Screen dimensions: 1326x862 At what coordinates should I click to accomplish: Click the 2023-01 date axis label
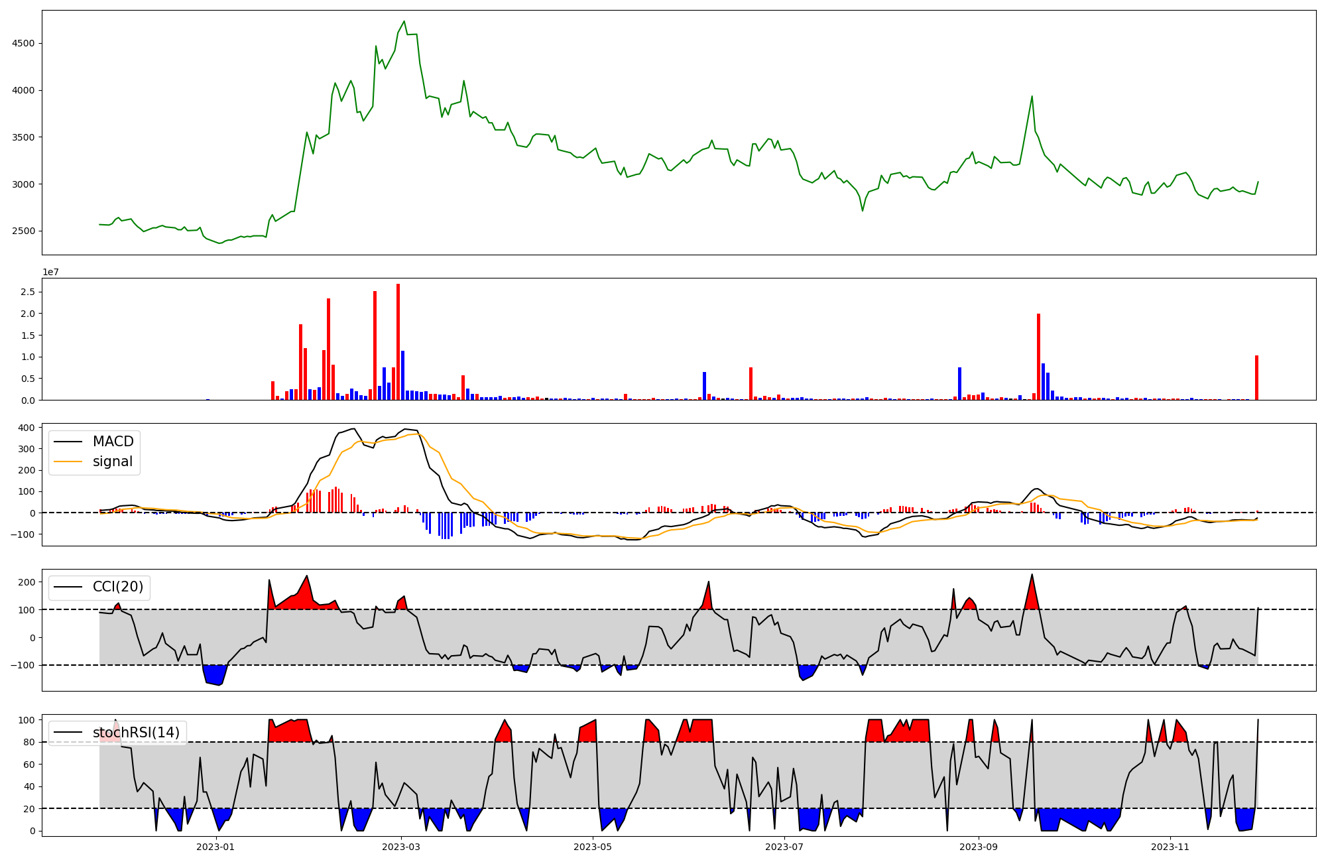point(215,847)
